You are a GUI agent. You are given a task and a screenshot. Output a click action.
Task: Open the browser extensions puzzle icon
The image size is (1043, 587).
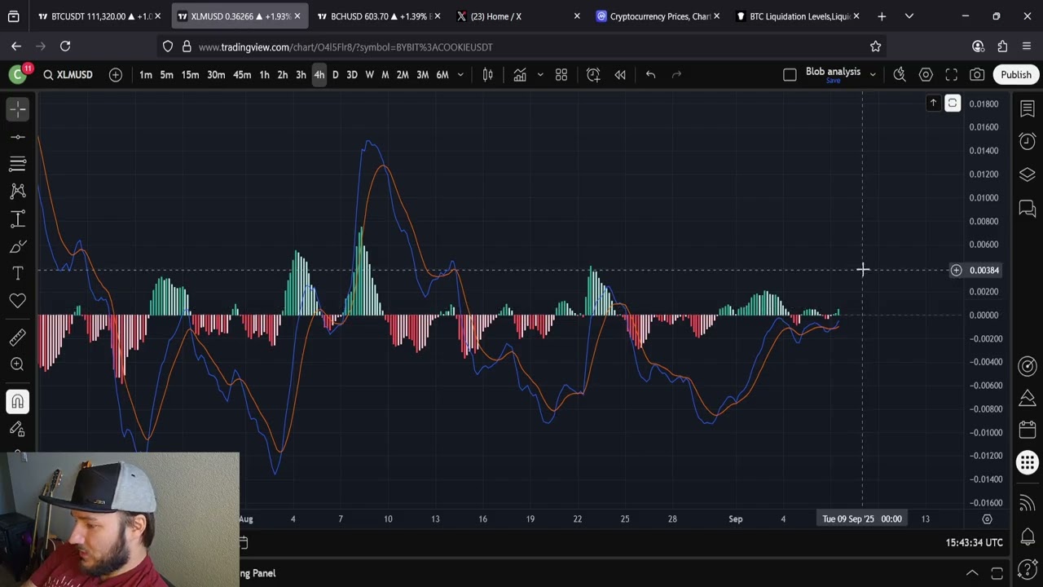coord(1002,46)
